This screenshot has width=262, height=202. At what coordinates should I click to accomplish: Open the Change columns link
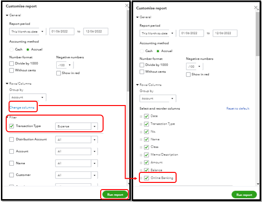pyautogui.click(x=22, y=107)
